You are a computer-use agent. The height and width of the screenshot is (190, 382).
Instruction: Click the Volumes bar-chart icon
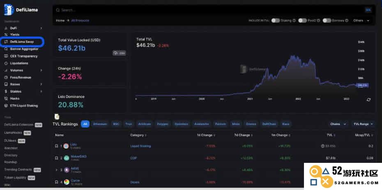6,70
